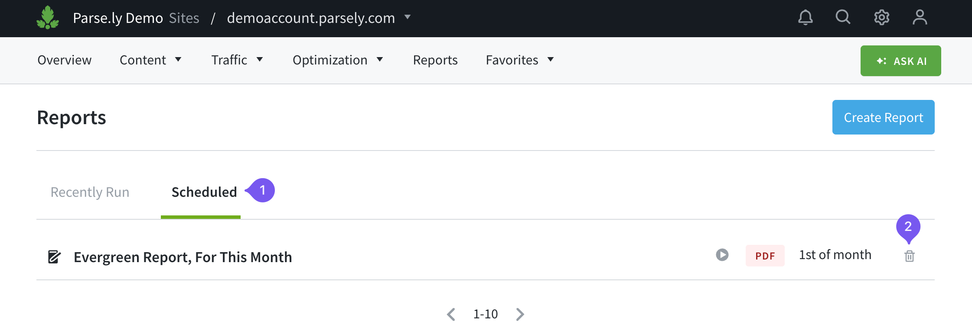Delete the scheduled Evergreen Report
Image resolution: width=972 pixels, height=327 pixels.
909,256
